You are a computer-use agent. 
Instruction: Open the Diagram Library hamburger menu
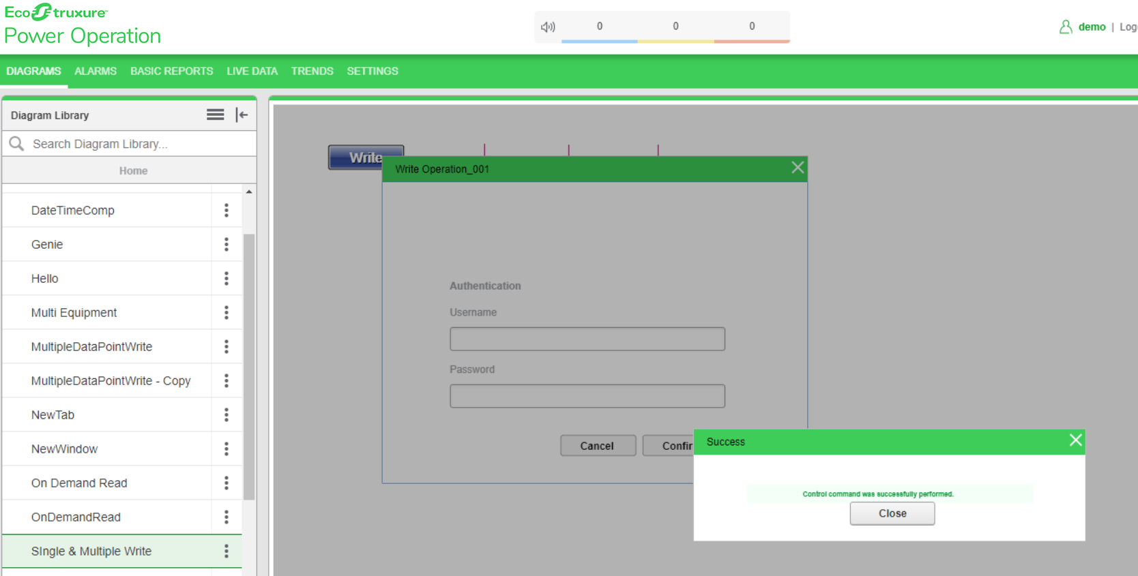(x=215, y=115)
